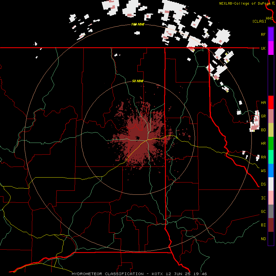This screenshot has height=276, width=276.
Task: Click the light pink IC legend swatch
Action: coord(271,198)
